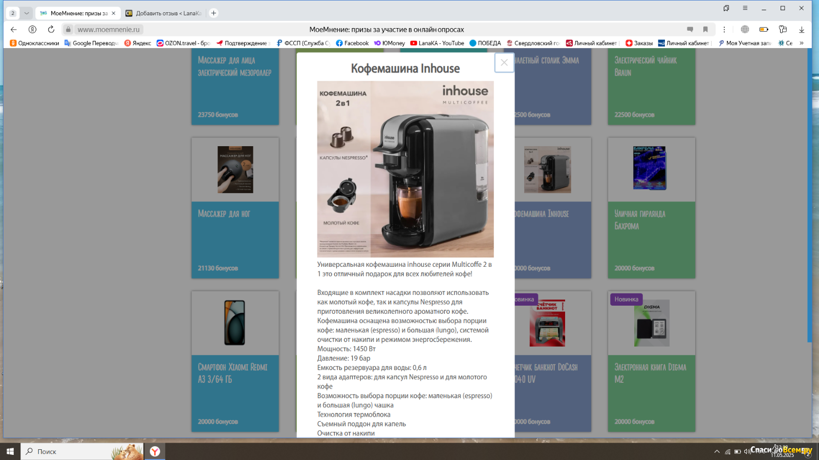This screenshot has width=819, height=460.
Task: Click the page vertical scrollbar
Action: (x=810, y=194)
